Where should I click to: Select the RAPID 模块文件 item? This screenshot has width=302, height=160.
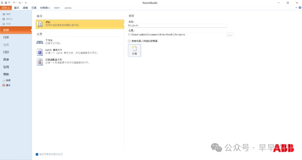(x=80, y=52)
